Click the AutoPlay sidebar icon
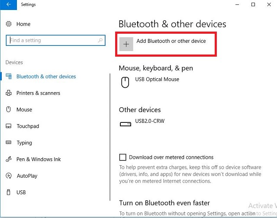277x218 pixels. tap(8, 176)
